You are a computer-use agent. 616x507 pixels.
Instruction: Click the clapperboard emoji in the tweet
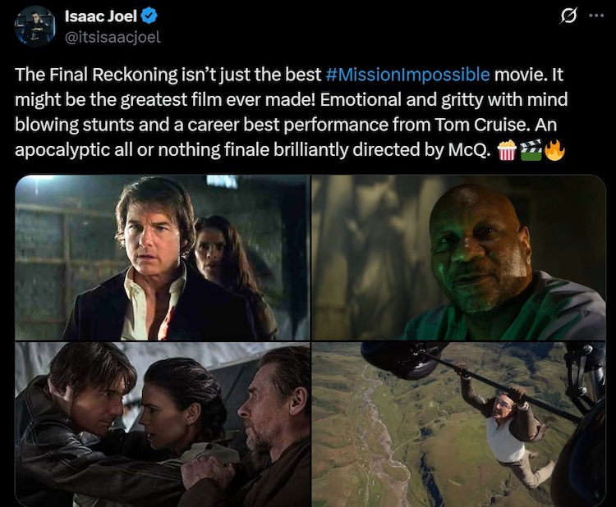tap(531, 150)
